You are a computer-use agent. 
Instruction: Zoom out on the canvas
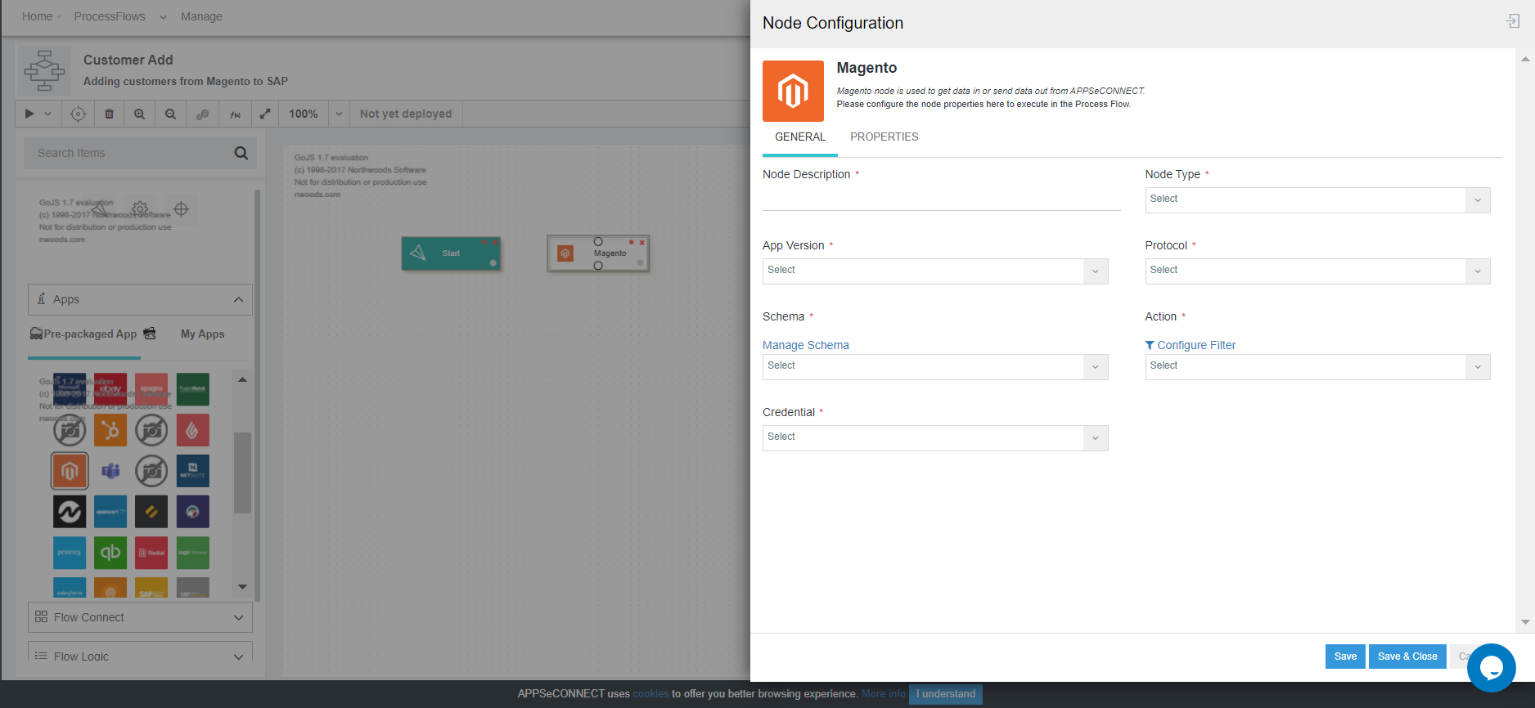click(x=170, y=114)
